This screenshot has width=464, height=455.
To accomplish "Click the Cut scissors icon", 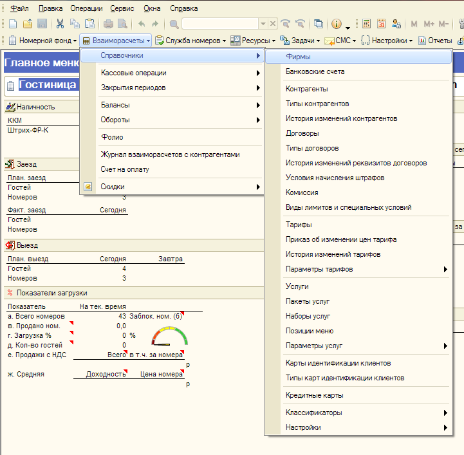I will coord(60,24).
